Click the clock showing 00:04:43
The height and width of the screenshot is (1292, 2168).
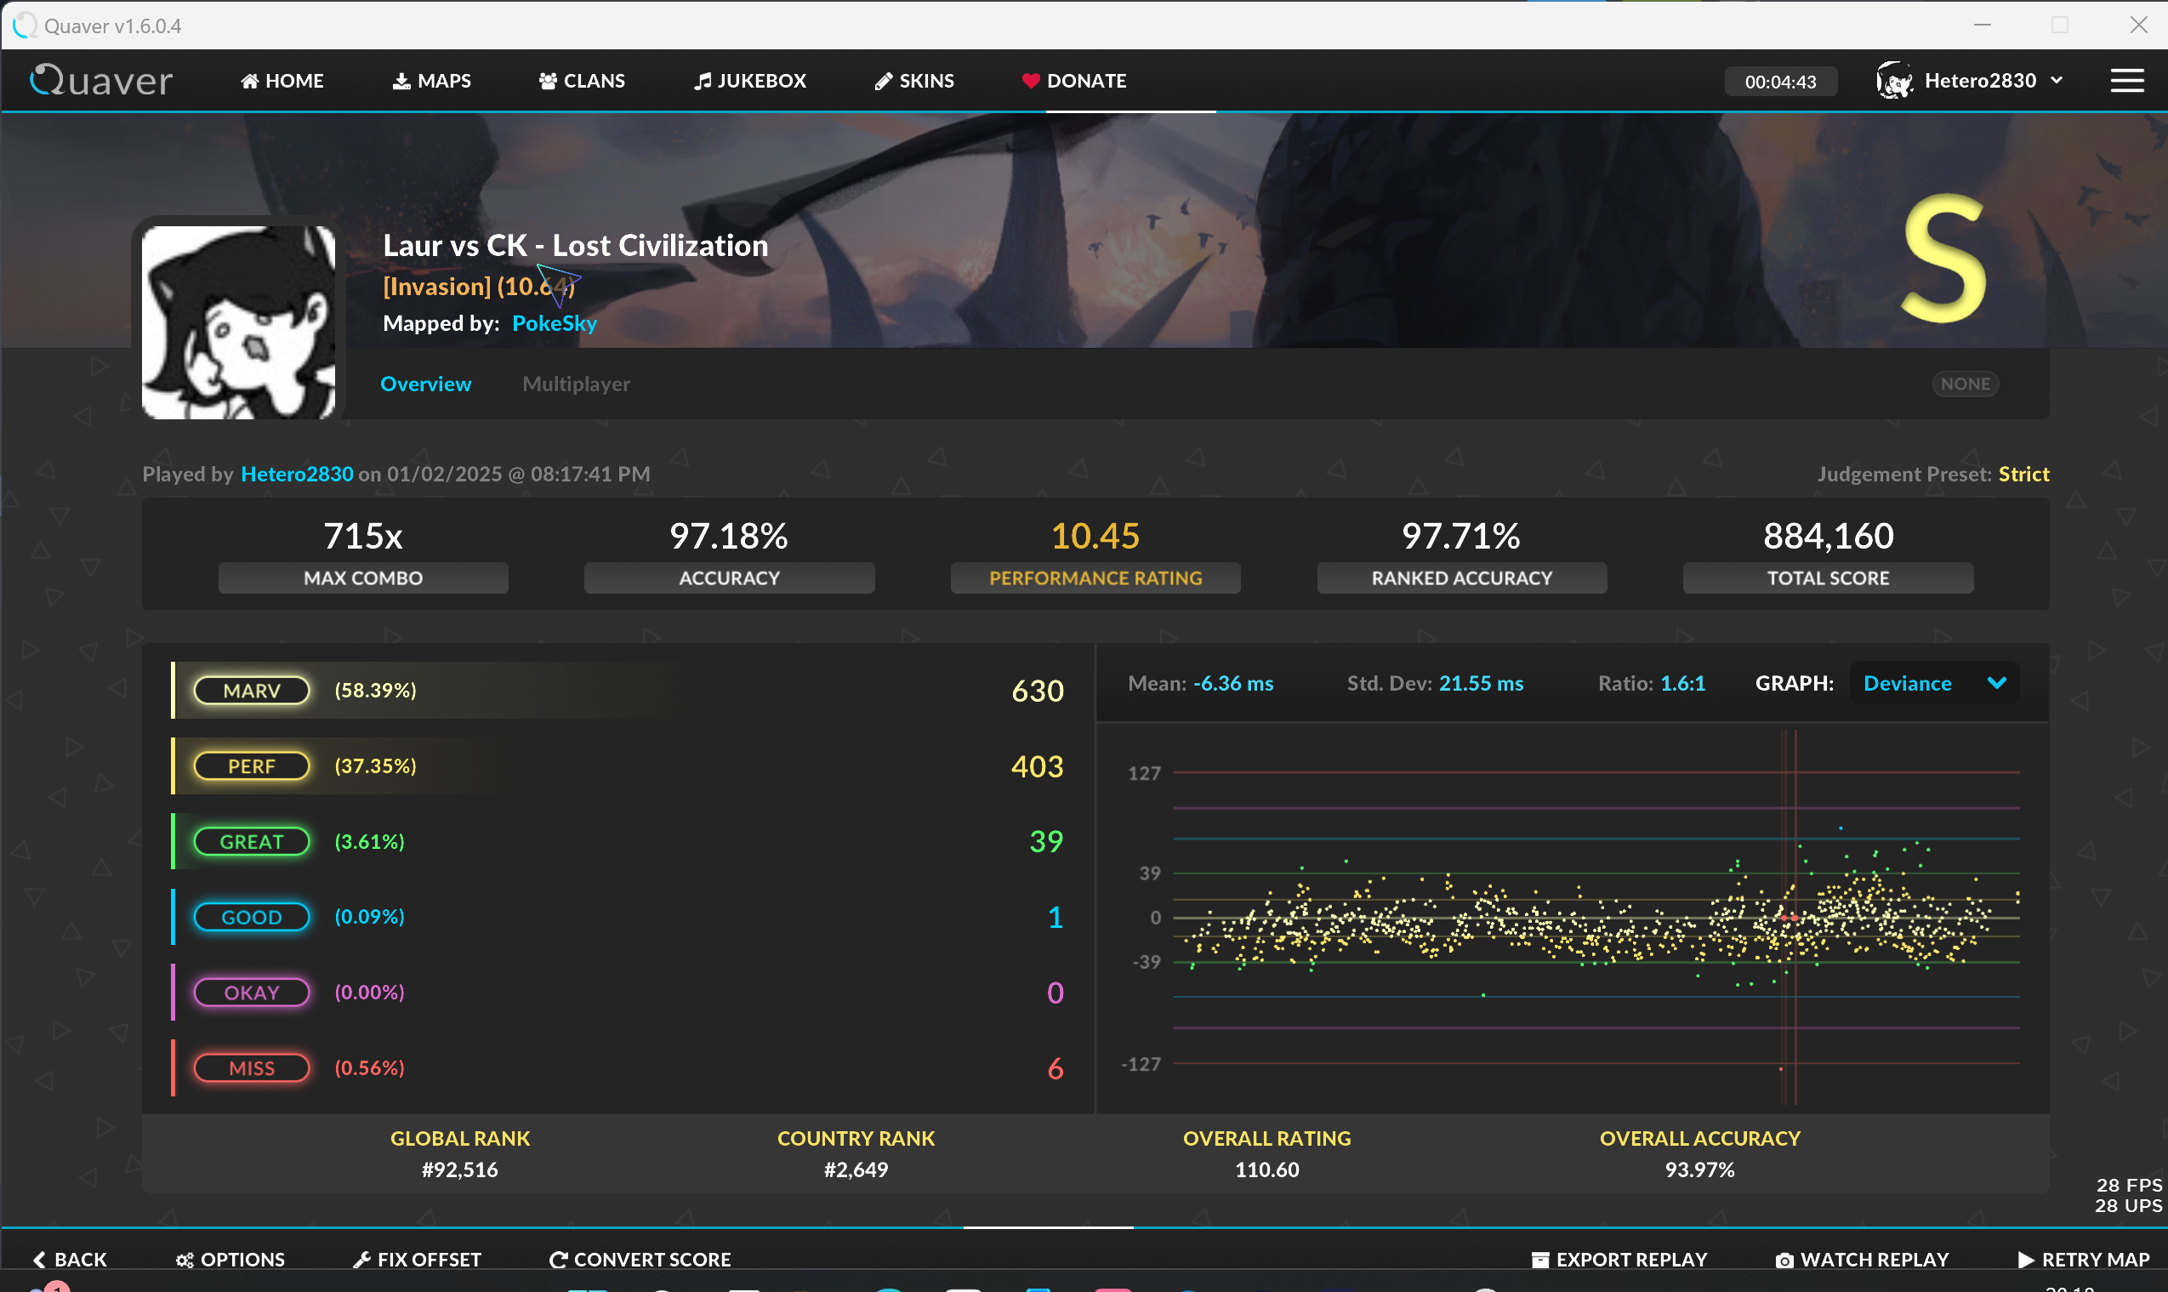pos(1780,82)
